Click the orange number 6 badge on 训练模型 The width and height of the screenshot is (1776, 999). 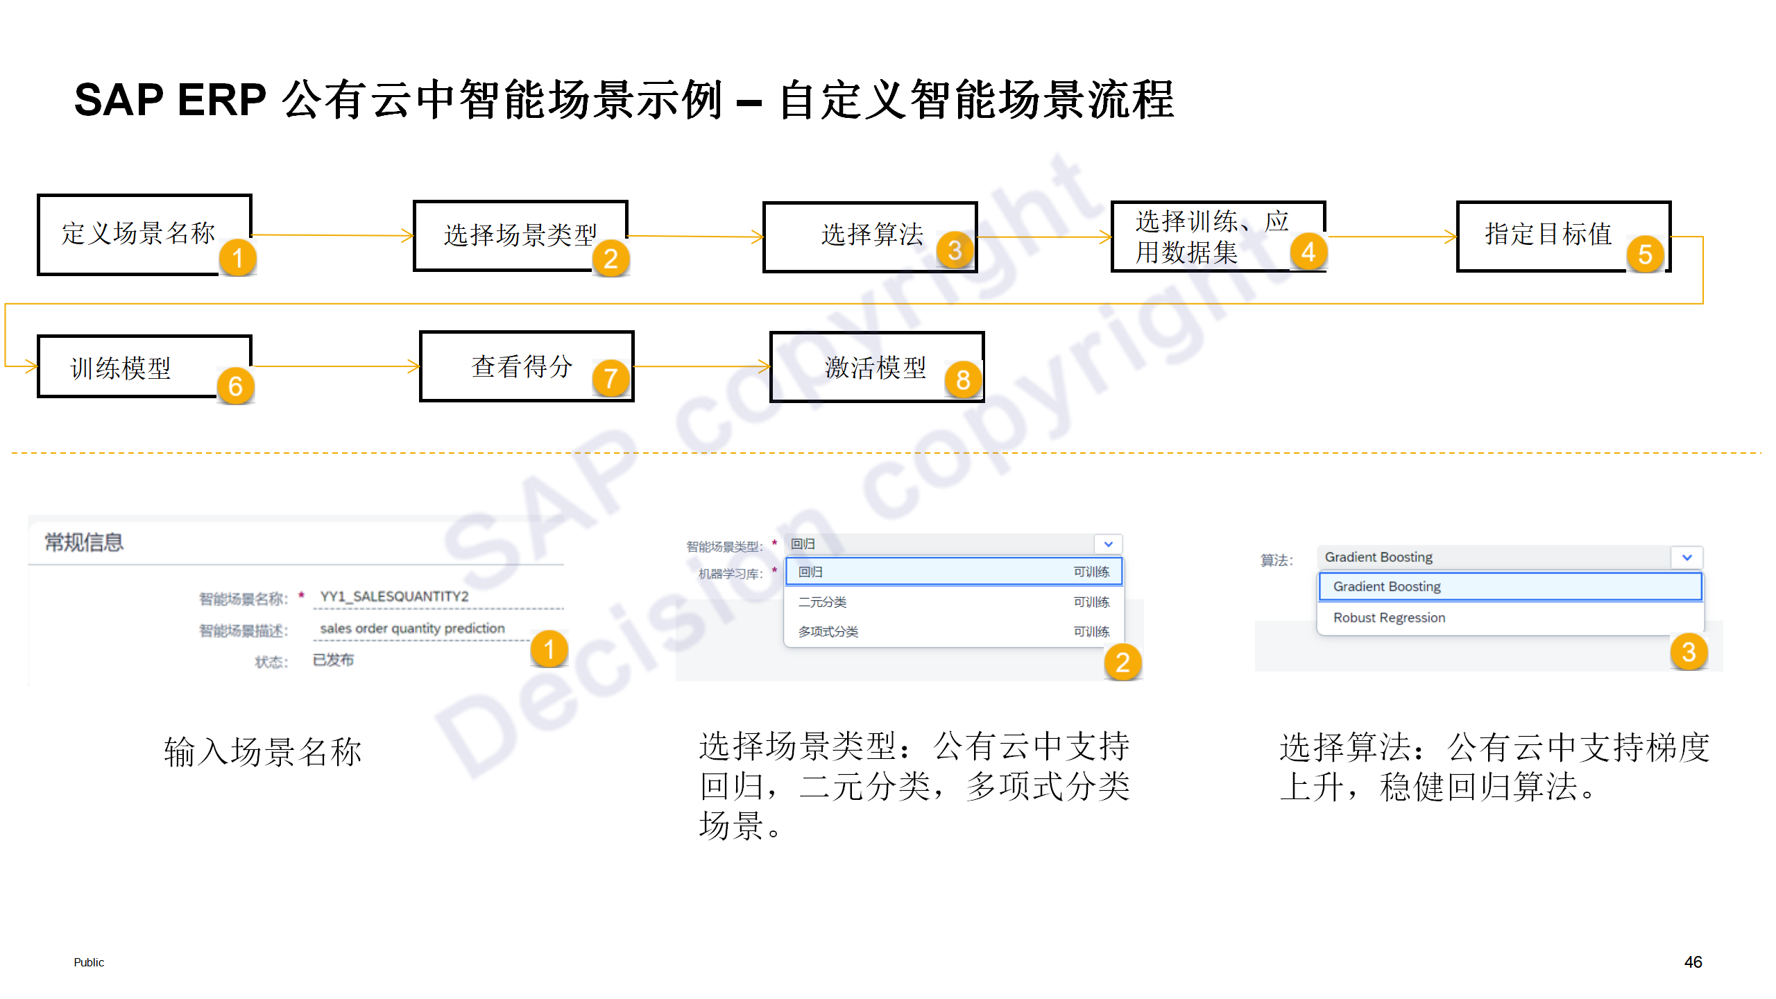click(x=235, y=386)
